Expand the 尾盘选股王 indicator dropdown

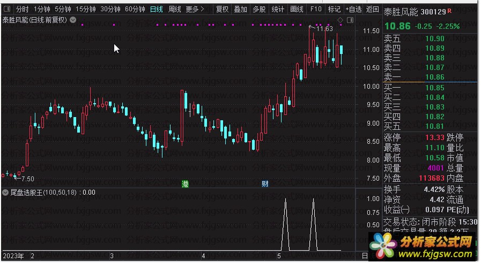pyautogui.click(x=5, y=192)
